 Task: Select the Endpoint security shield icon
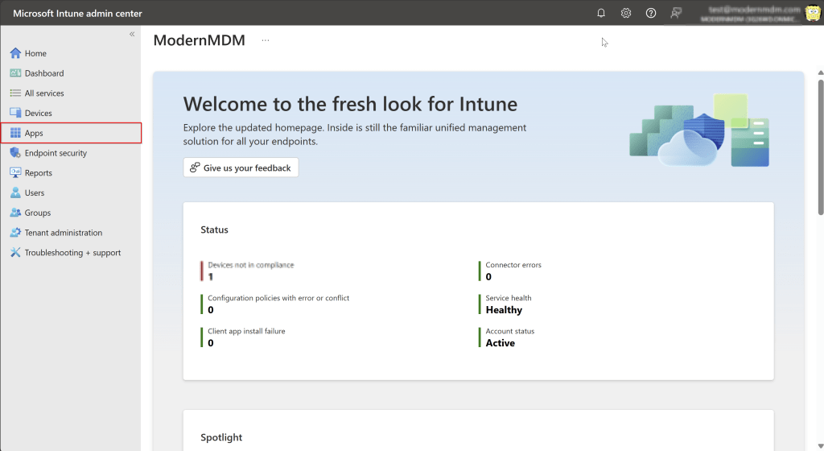(15, 153)
